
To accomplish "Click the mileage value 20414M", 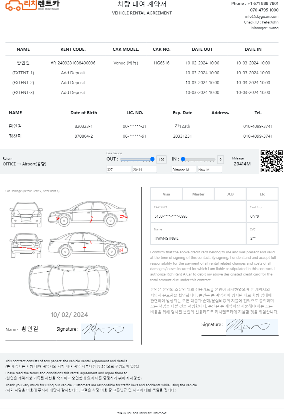I will [x=242, y=164].
